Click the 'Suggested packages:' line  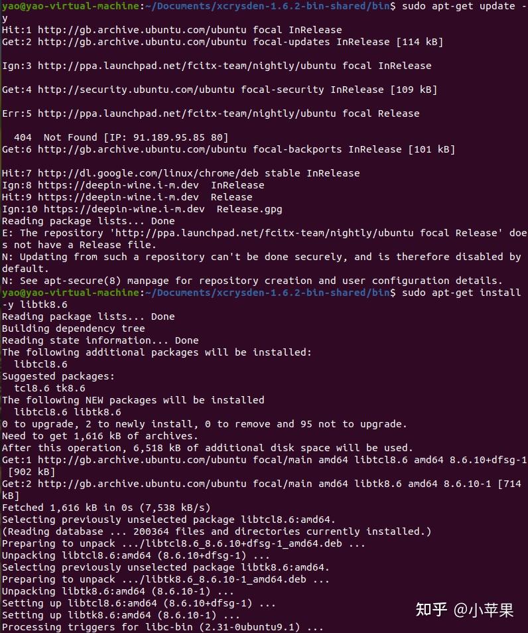tap(58, 376)
